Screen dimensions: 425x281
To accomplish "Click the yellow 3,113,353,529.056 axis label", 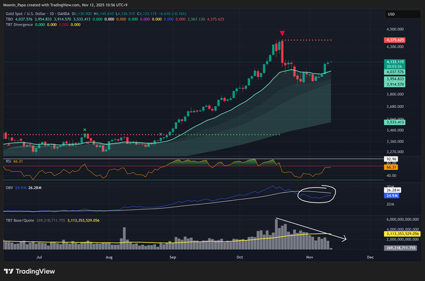I will 402,234.
